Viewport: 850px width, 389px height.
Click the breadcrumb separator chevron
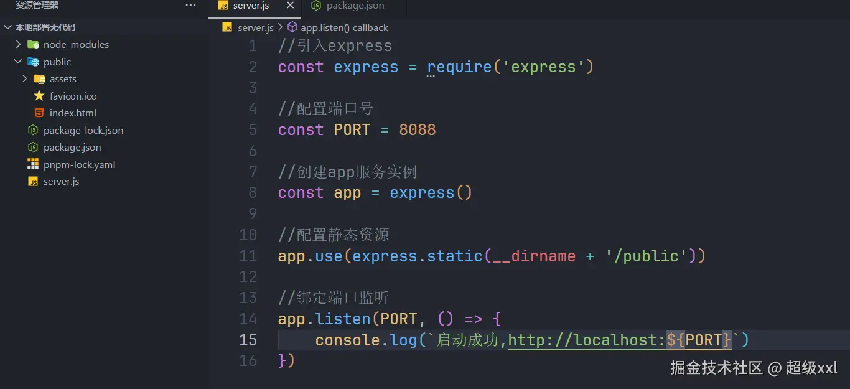click(280, 27)
